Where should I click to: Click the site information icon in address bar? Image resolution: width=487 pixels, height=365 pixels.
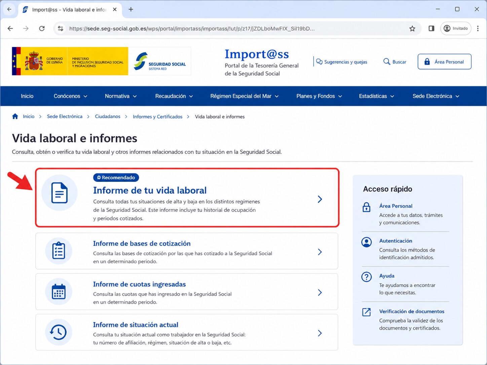click(x=61, y=29)
